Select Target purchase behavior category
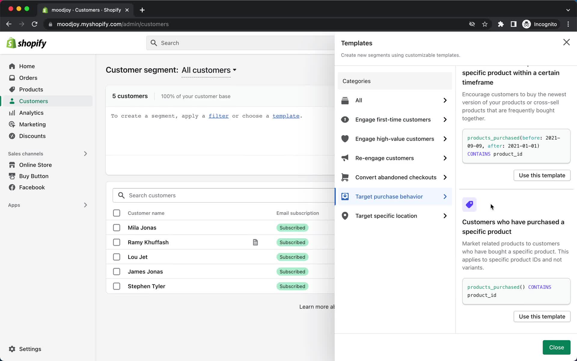Screen dimensions: 577x361 [395, 197]
